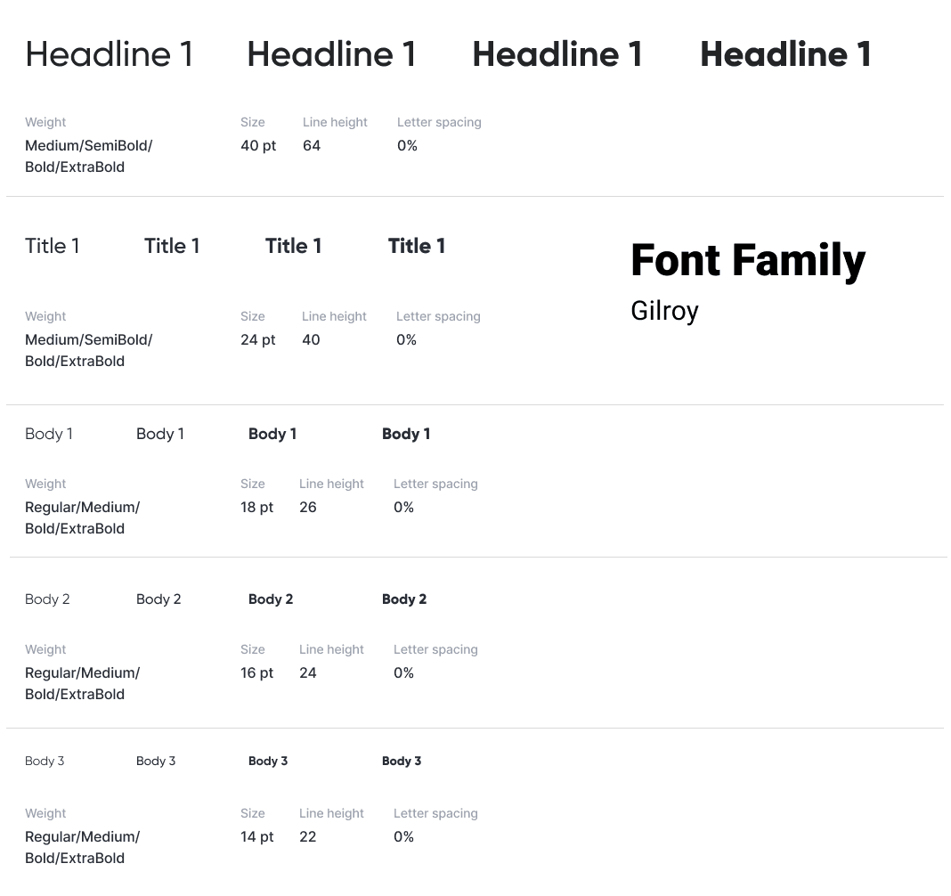
Task: Click Title 1's line height value "40"
Action: pos(311,339)
